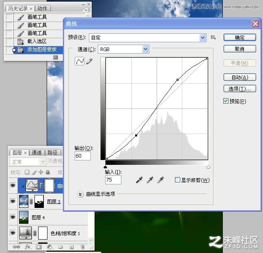Viewport: 263px width, 253px height.
Task: Select curves layer mask thumbnail
Action: click(50, 186)
